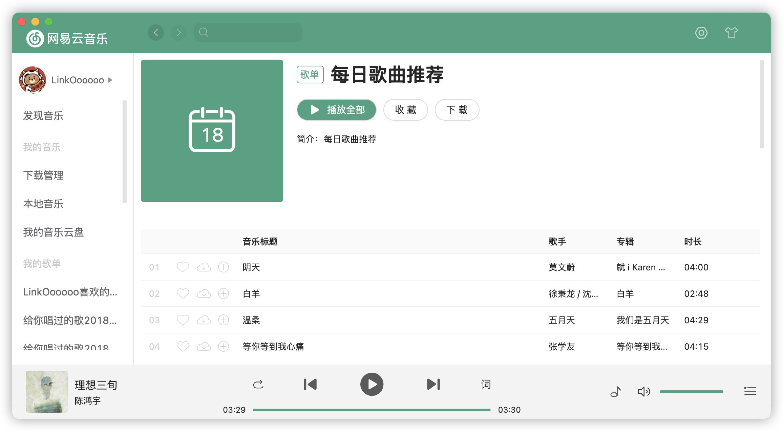
Task: Click the now-playing title 理想三句
Action: point(96,385)
